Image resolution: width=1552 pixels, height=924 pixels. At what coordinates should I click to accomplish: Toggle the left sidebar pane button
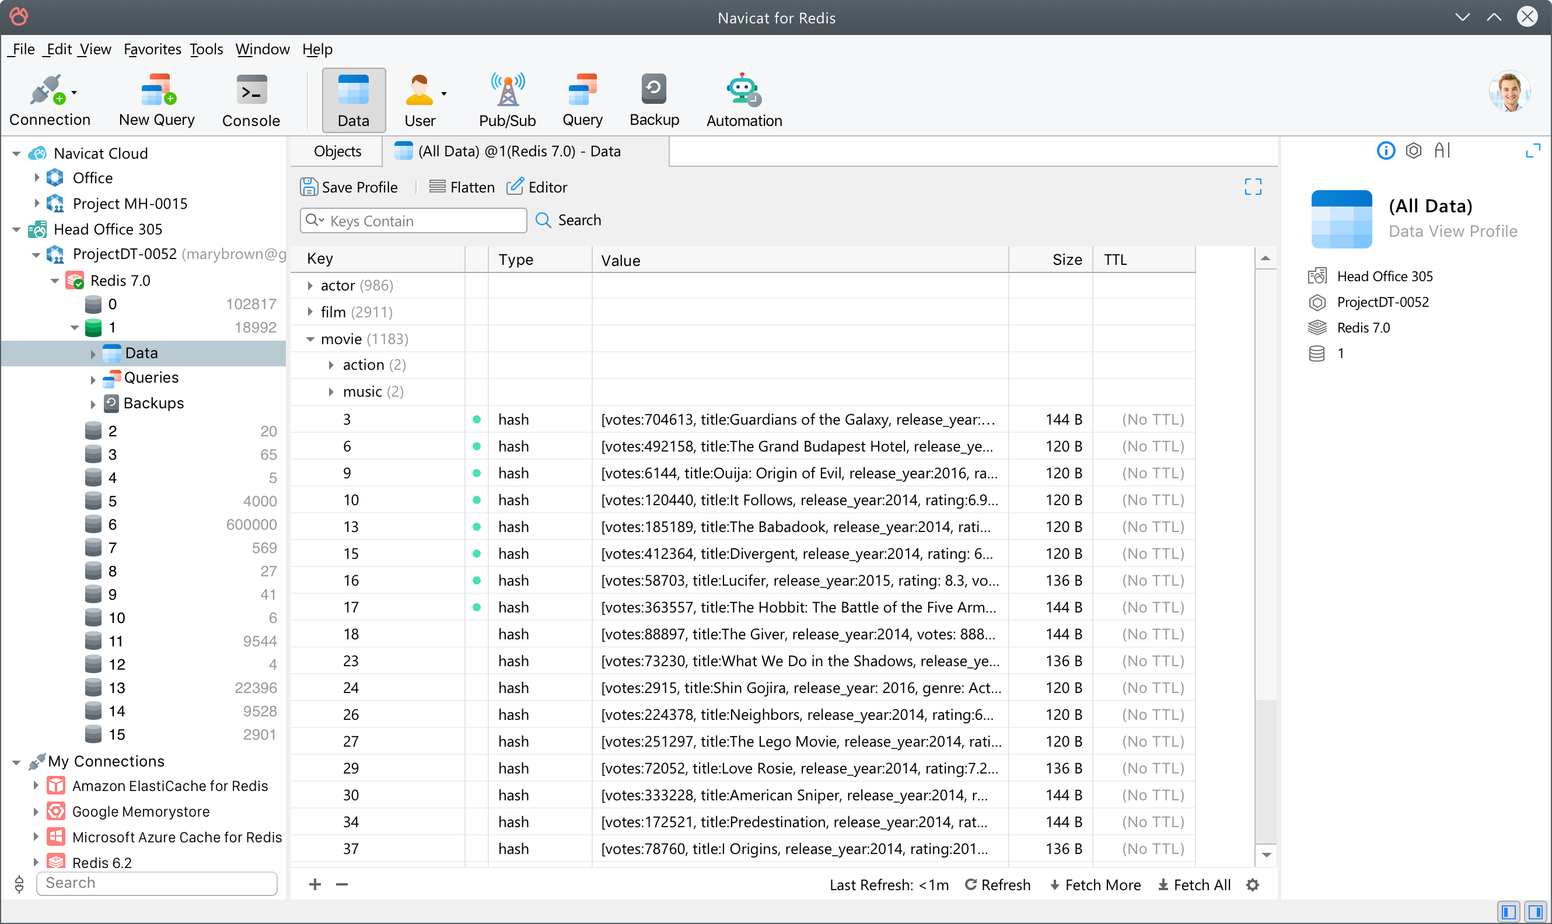pyautogui.click(x=1508, y=912)
